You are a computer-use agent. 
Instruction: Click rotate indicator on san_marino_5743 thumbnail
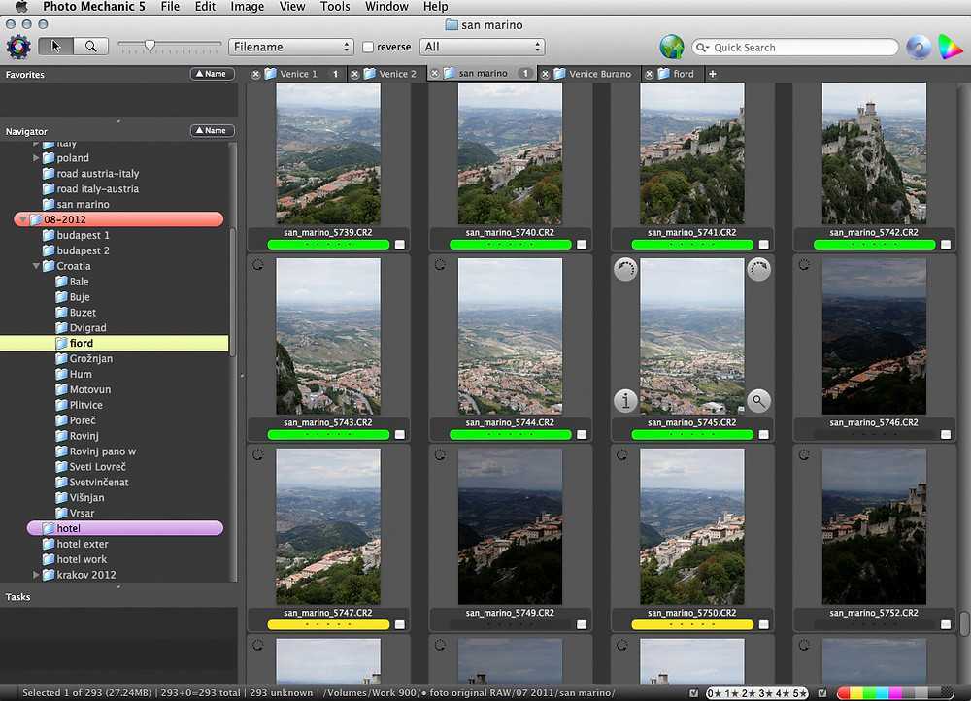(258, 265)
